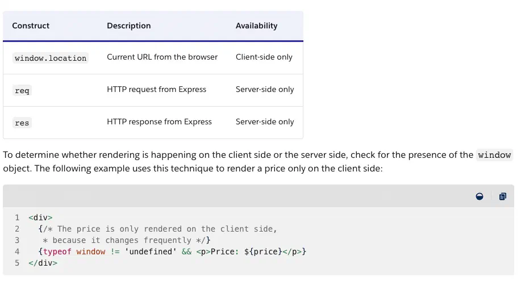Click 'HTTP response from Express' cell

point(159,121)
